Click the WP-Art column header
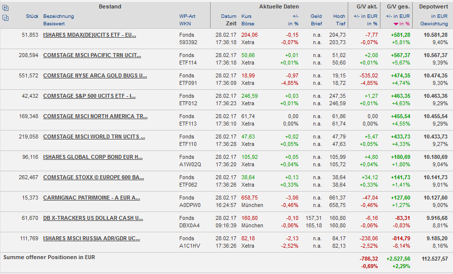 point(187,16)
